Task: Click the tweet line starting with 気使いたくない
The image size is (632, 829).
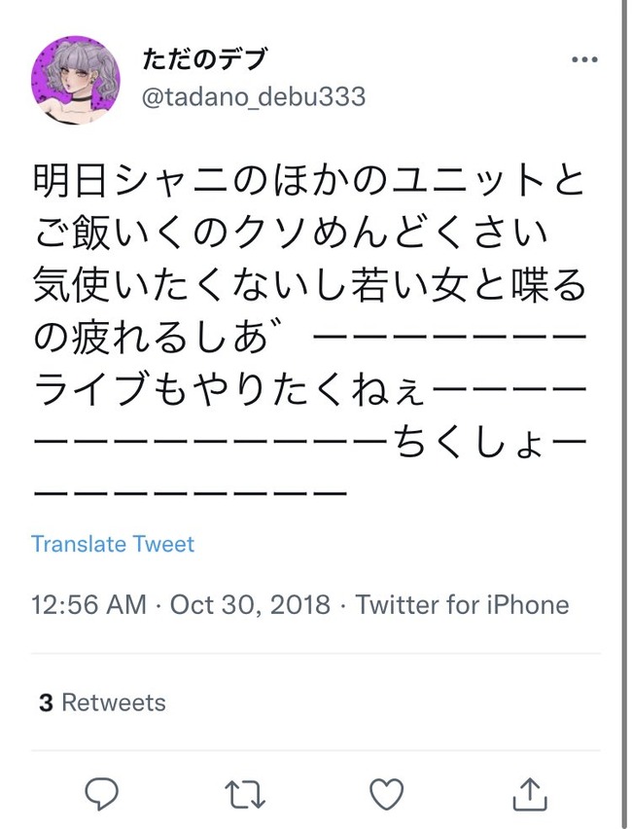Action: click(307, 286)
